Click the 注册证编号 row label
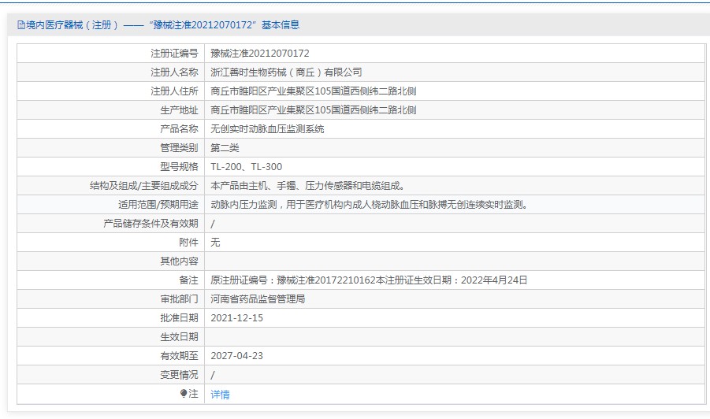This screenshot has width=710, height=419. 174,54
